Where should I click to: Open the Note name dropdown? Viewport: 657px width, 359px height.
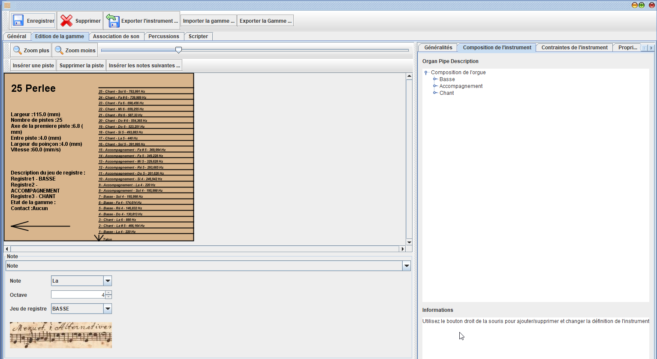(108, 281)
